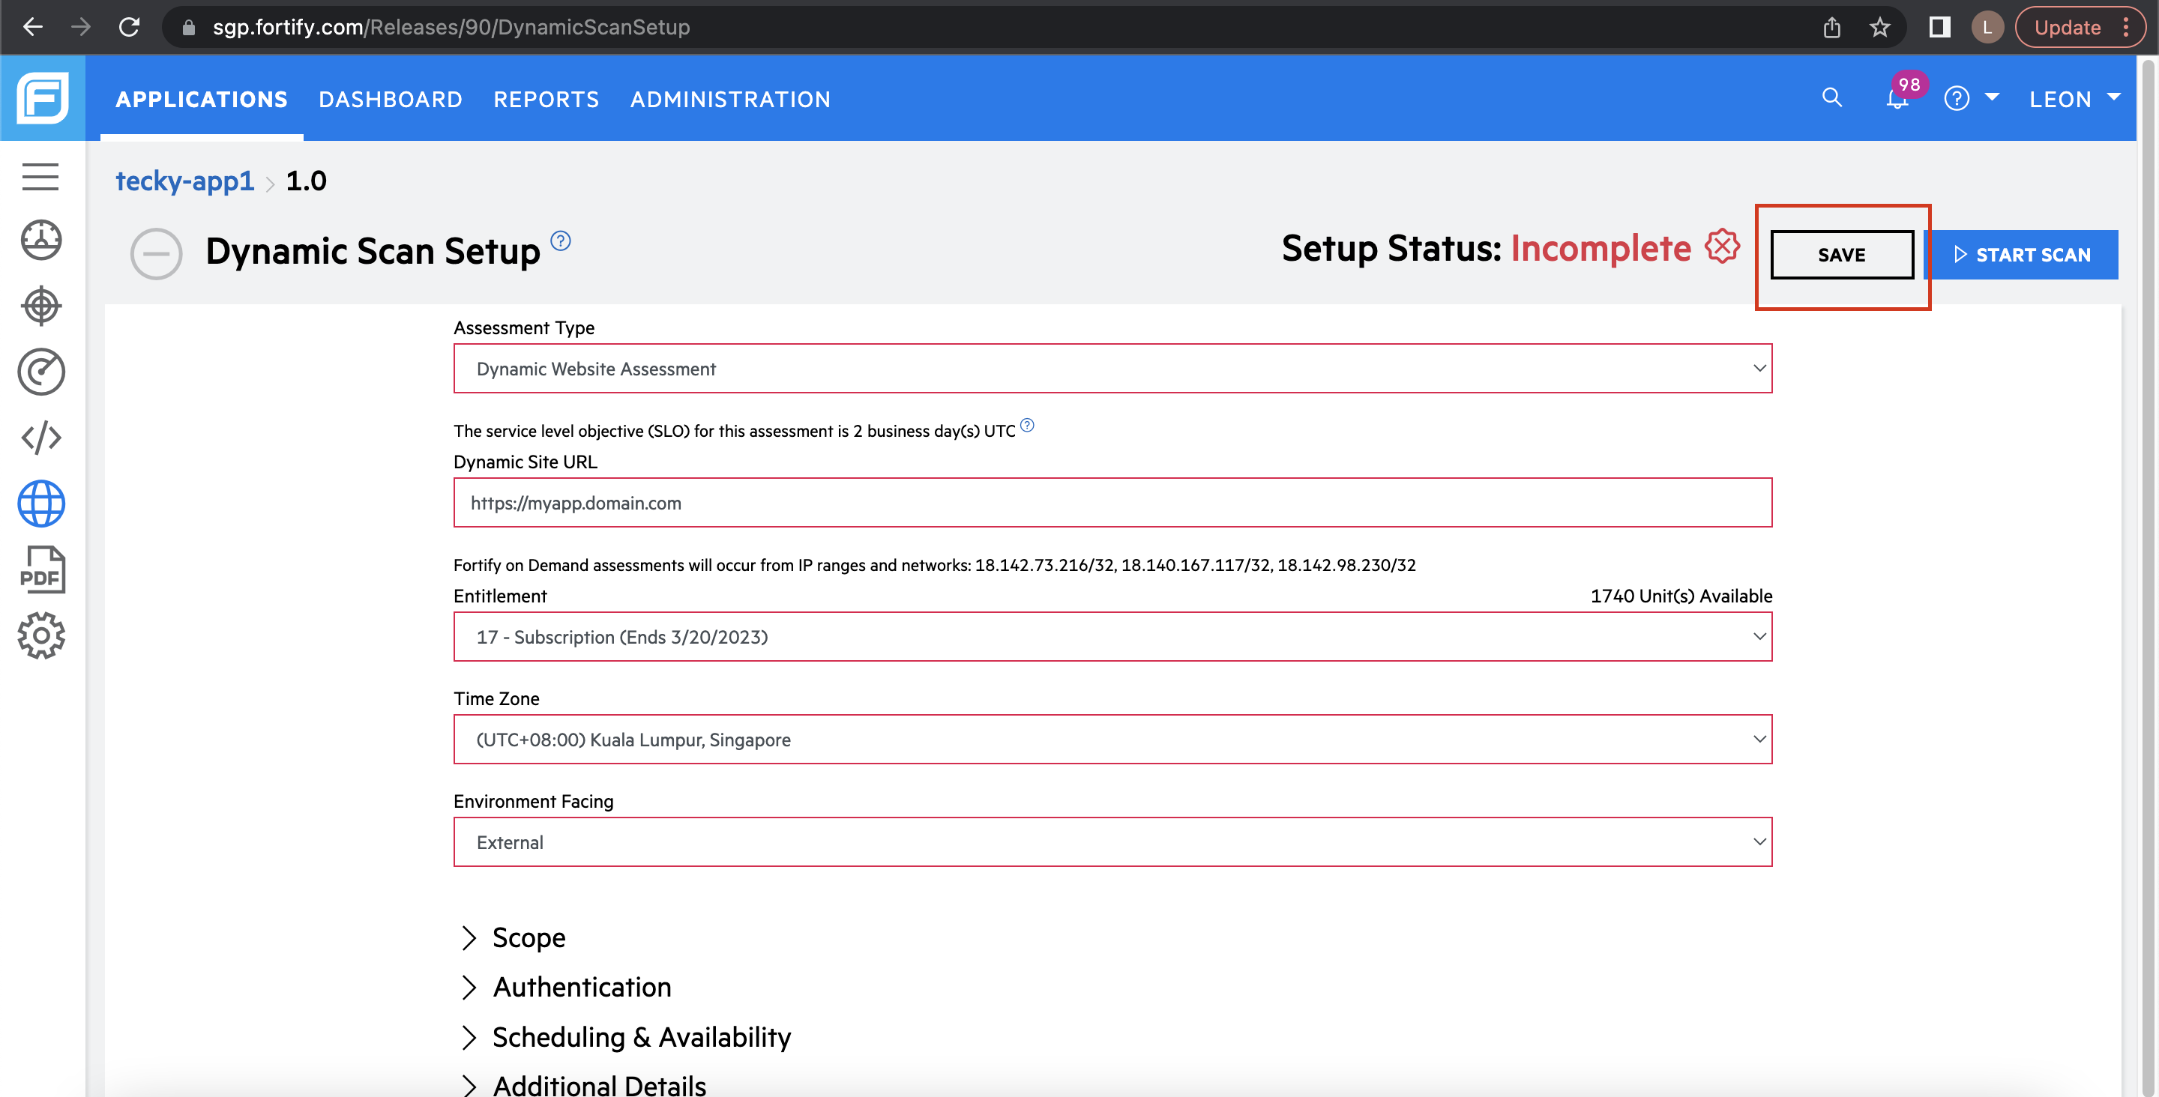Click the SAVE button
The width and height of the screenshot is (2159, 1097).
[1840, 254]
